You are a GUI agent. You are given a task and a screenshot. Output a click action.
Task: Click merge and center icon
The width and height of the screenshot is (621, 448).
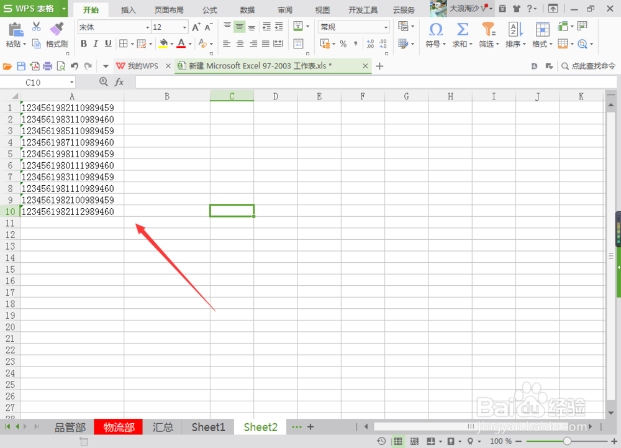pos(298,27)
